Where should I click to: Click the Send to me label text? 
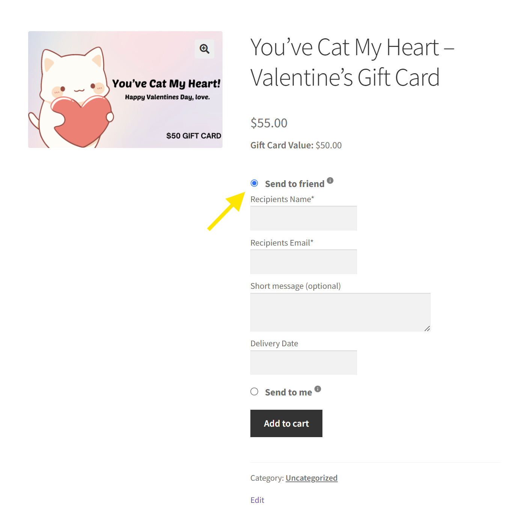(288, 392)
